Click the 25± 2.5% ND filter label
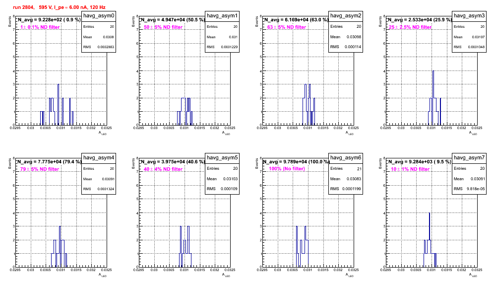The image size is (494, 284). 410,27
